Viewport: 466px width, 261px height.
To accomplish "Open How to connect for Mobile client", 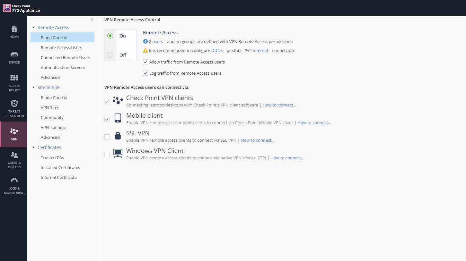I will pos(314,122).
